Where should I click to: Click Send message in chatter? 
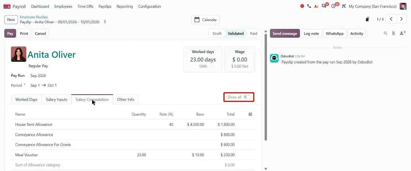coord(285,33)
